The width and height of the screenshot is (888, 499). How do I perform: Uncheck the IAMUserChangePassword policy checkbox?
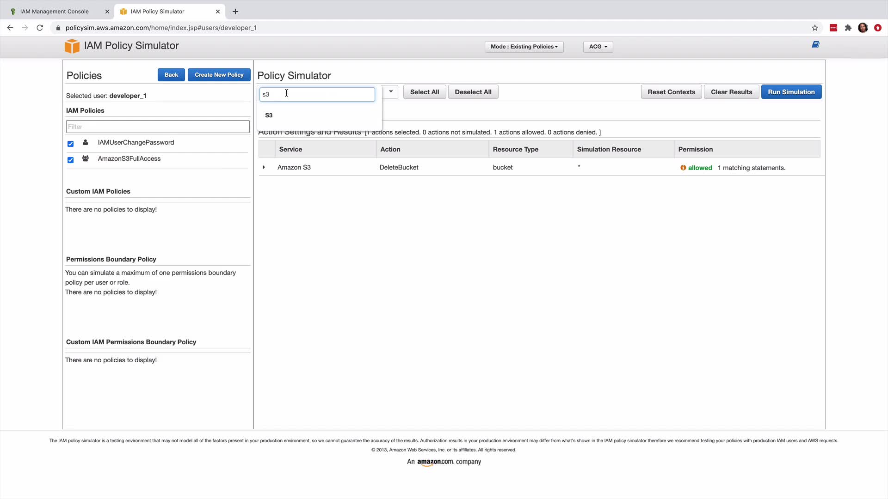pyautogui.click(x=70, y=144)
